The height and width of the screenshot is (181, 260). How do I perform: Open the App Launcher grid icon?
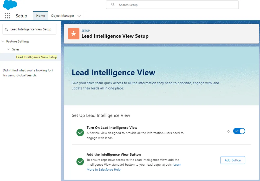coord(7,16)
